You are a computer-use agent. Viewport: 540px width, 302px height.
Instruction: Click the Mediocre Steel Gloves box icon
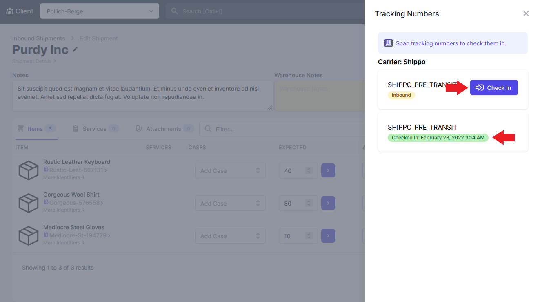tap(29, 236)
